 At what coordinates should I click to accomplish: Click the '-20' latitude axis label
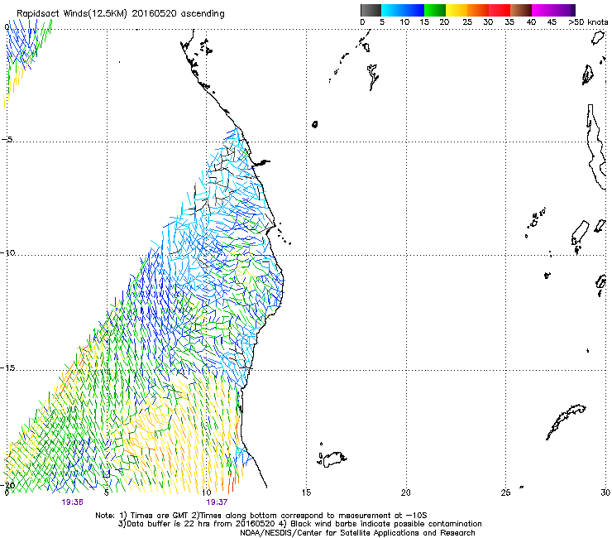(8, 485)
